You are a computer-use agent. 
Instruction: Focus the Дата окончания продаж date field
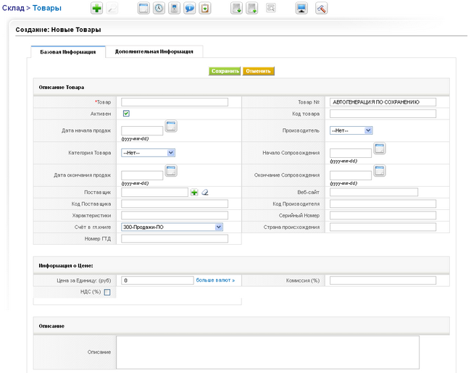[142, 175]
